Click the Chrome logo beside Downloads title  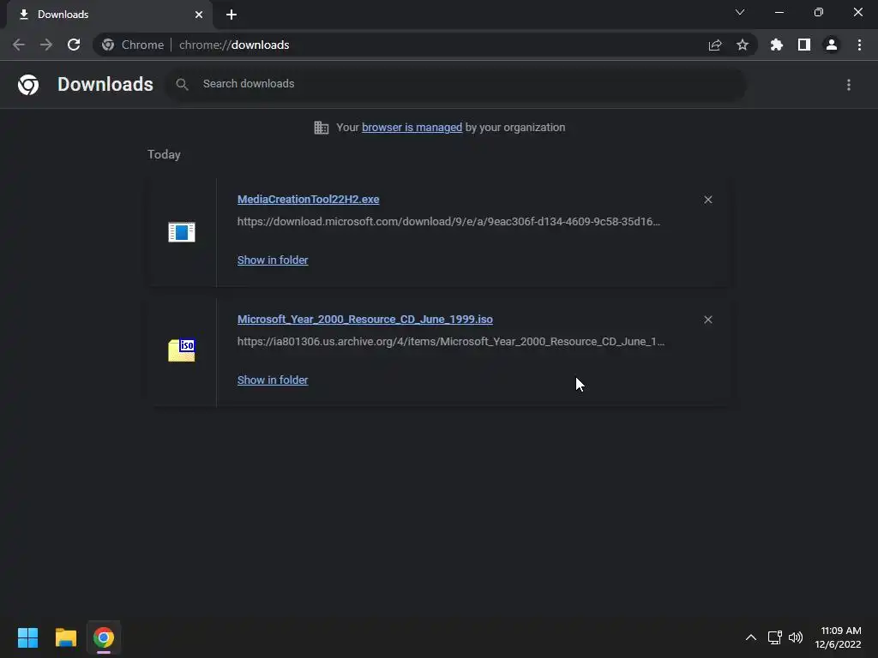tap(28, 85)
